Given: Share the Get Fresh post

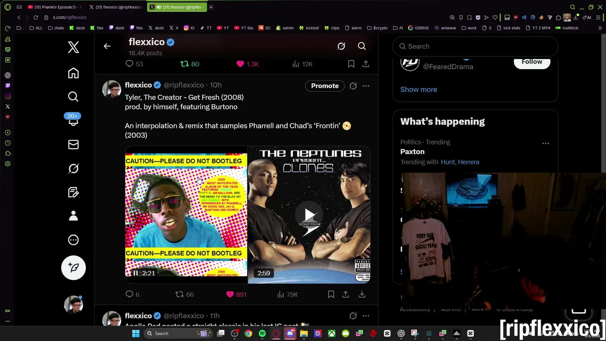Looking at the screenshot, I should (346, 295).
